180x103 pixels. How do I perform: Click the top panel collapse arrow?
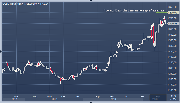click(x=90, y=1)
